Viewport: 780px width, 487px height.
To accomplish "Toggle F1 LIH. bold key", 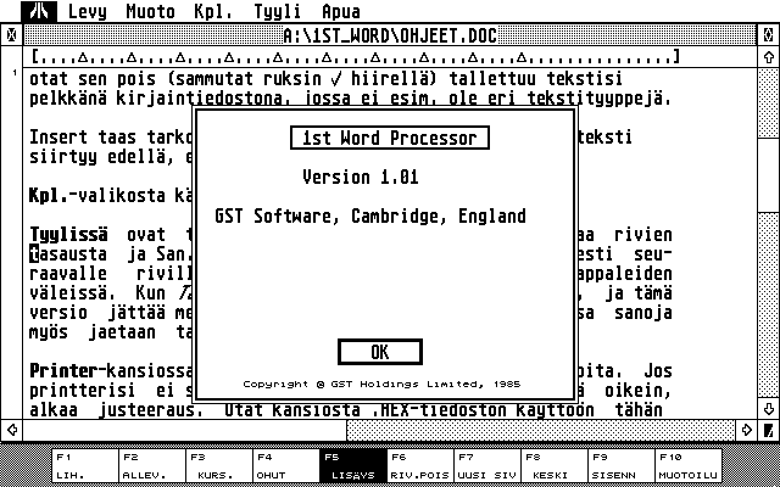I will click(x=85, y=466).
